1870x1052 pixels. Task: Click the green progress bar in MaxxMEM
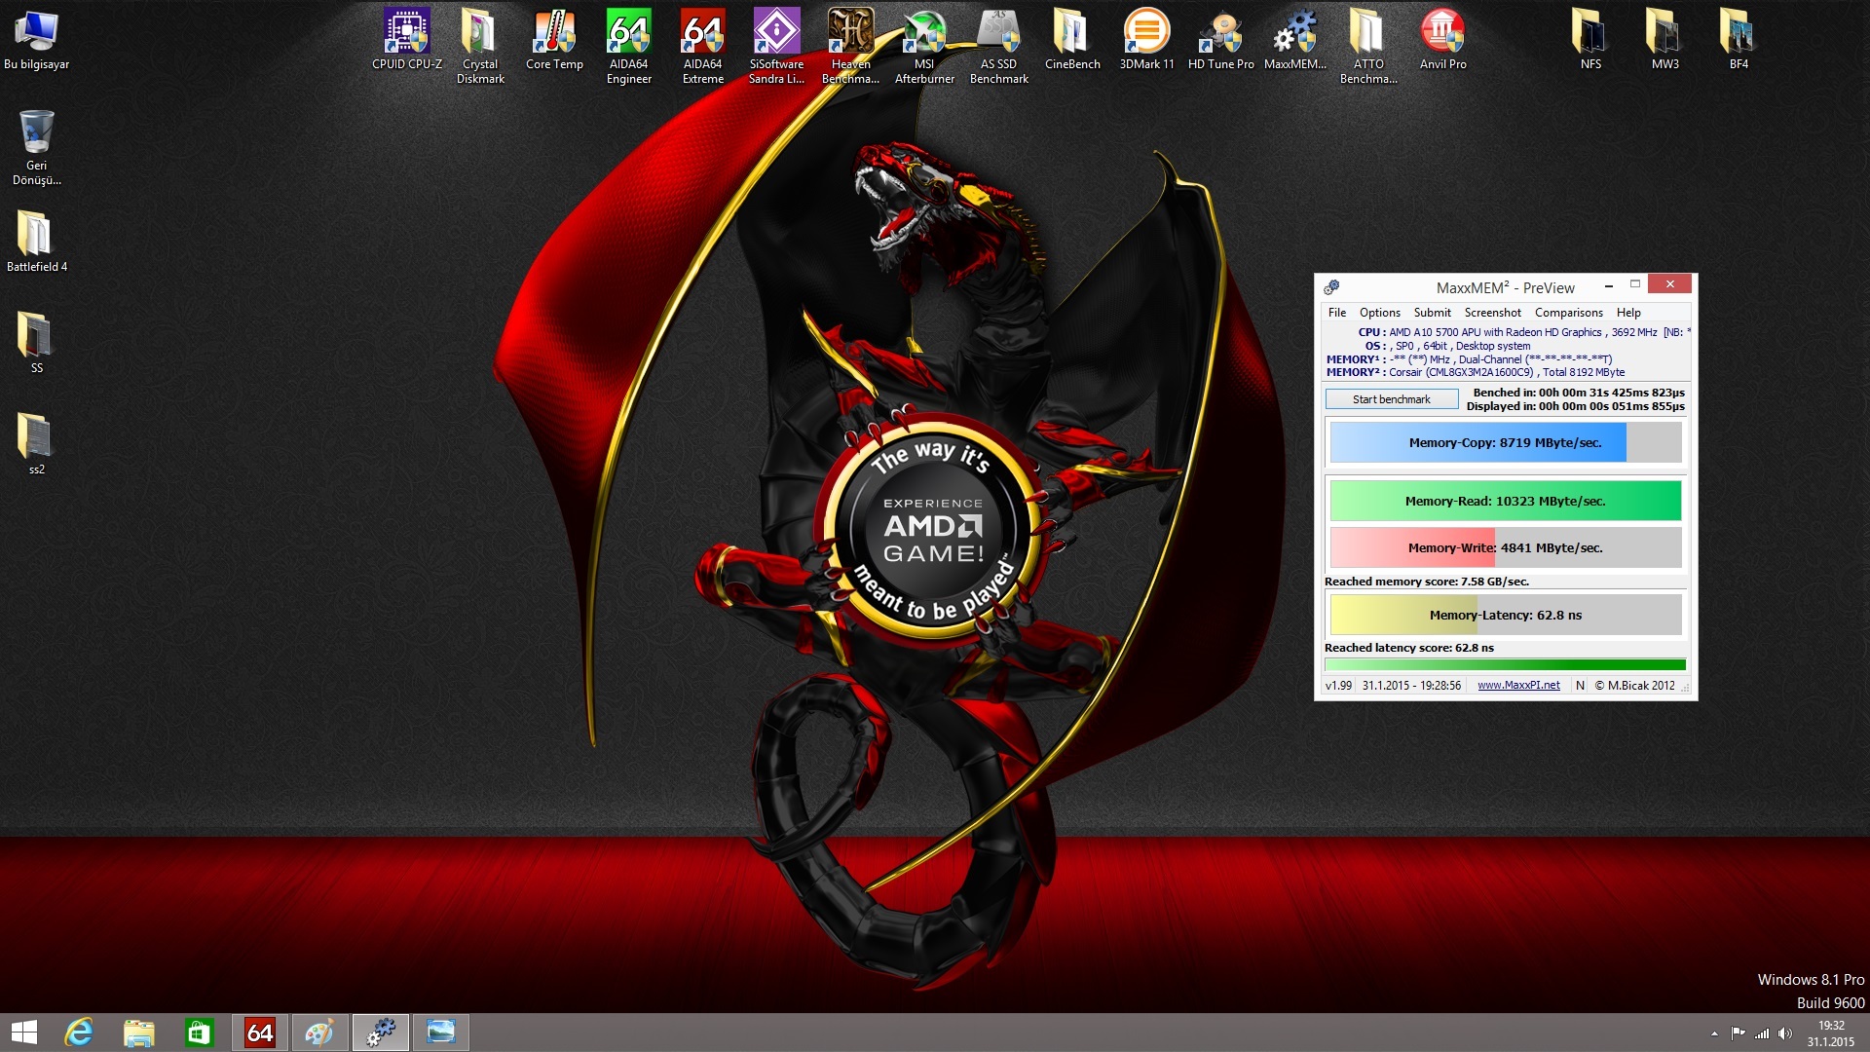click(1505, 665)
